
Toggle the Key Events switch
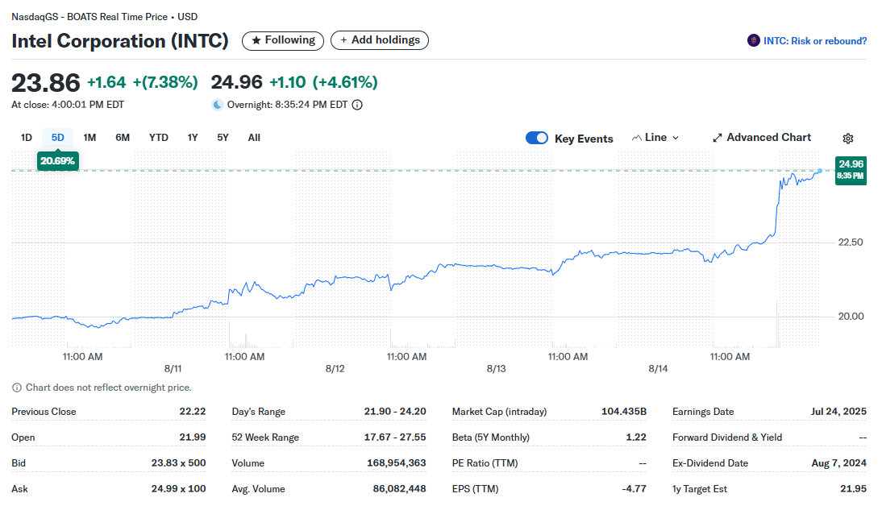pyautogui.click(x=537, y=138)
